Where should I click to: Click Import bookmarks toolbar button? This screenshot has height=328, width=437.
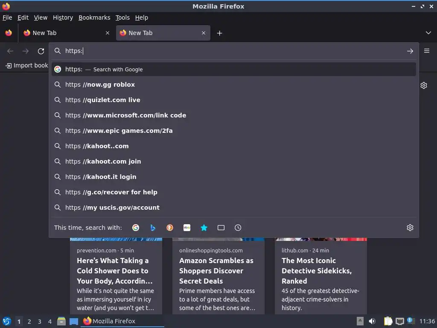click(x=27, y=65)
